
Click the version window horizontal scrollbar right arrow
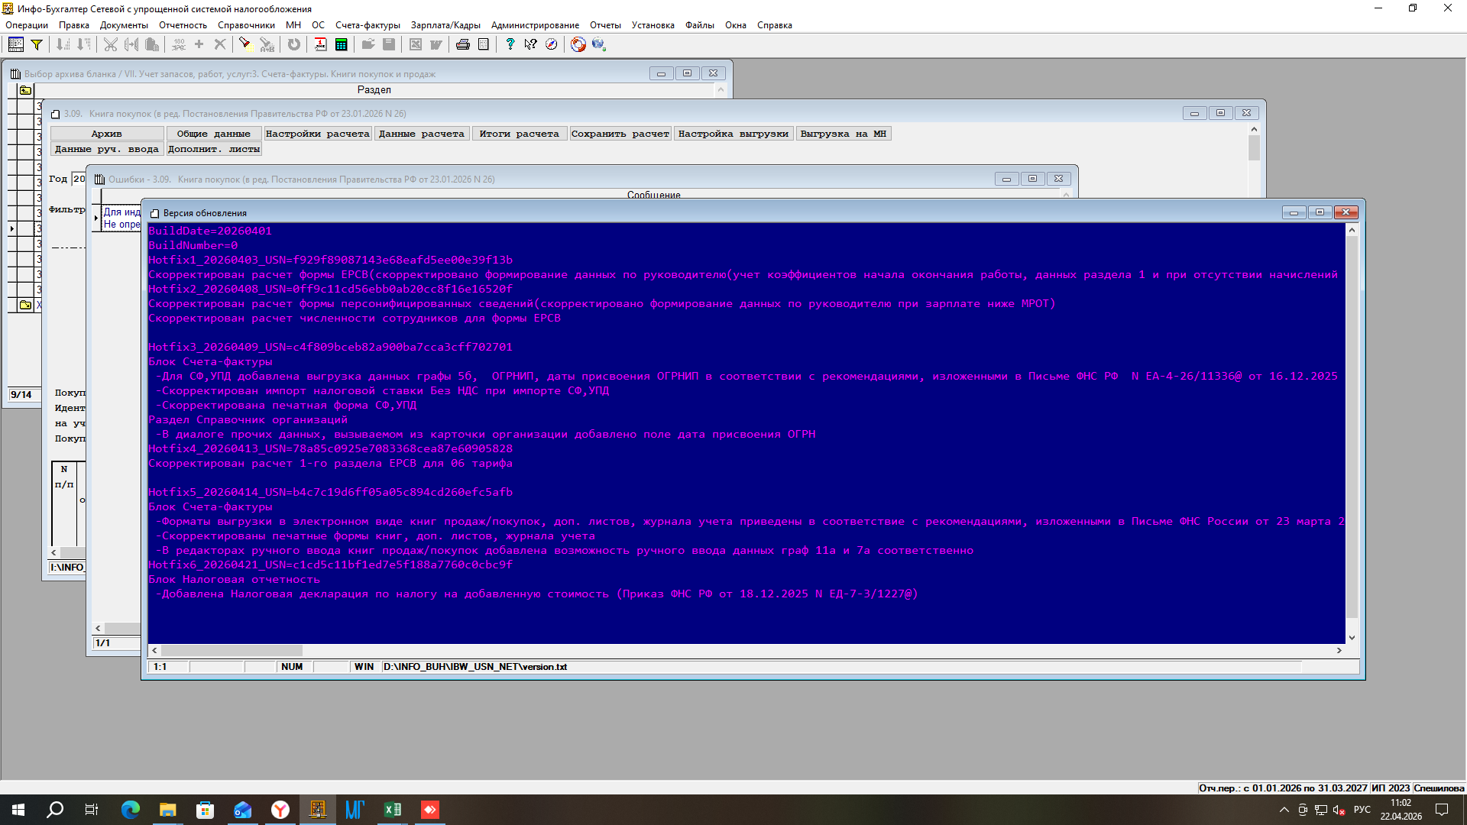(x=1339, y=650)
